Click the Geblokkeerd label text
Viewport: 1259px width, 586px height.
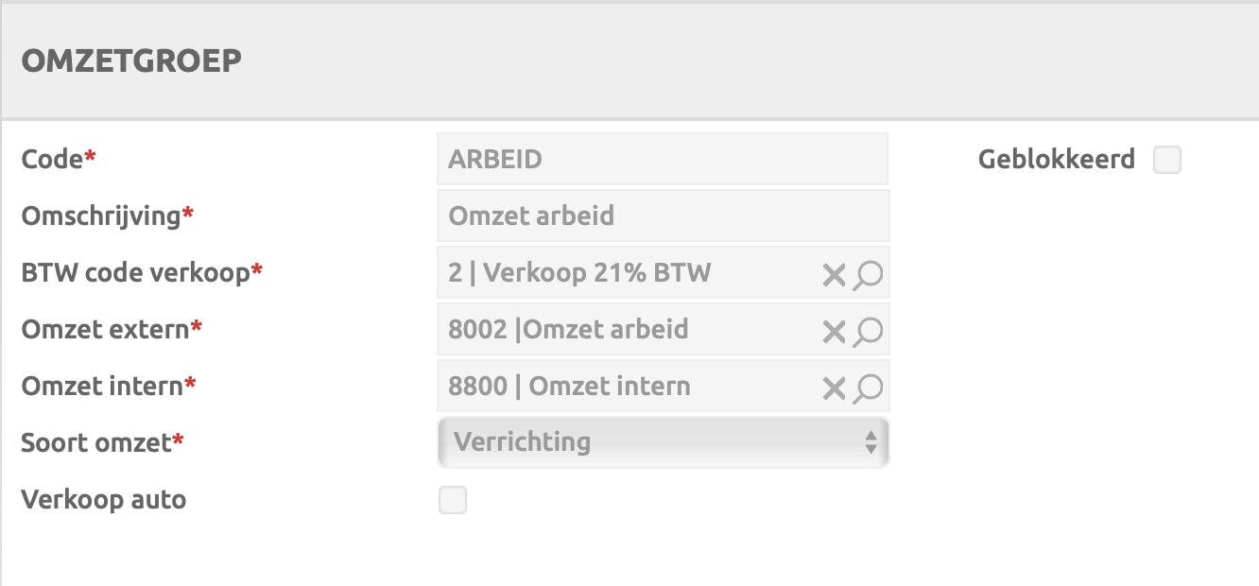pos(1056,160)
